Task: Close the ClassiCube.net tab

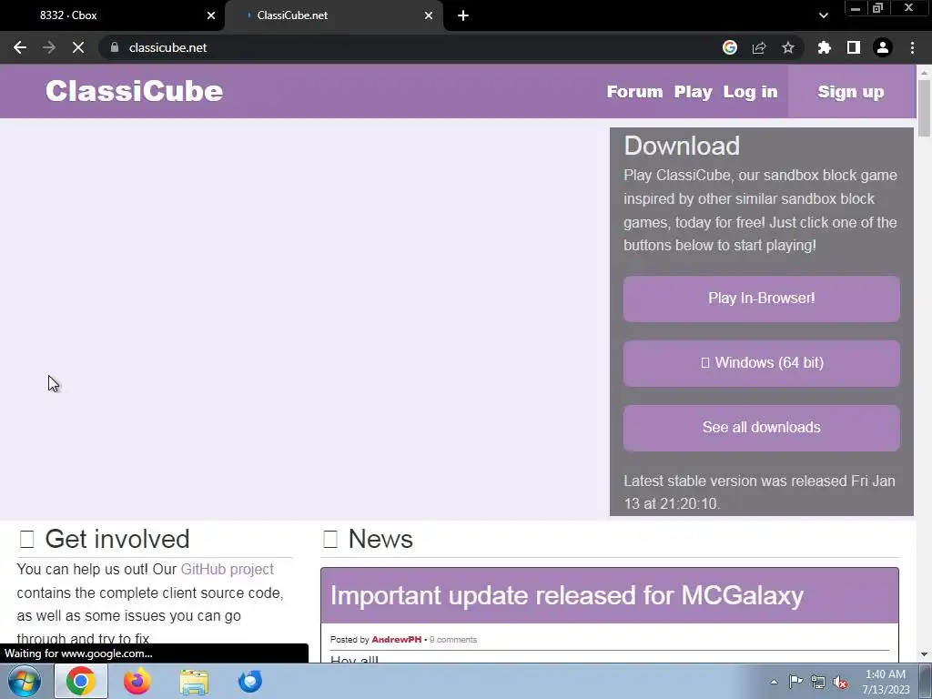Action: click(x=429, y=15)
